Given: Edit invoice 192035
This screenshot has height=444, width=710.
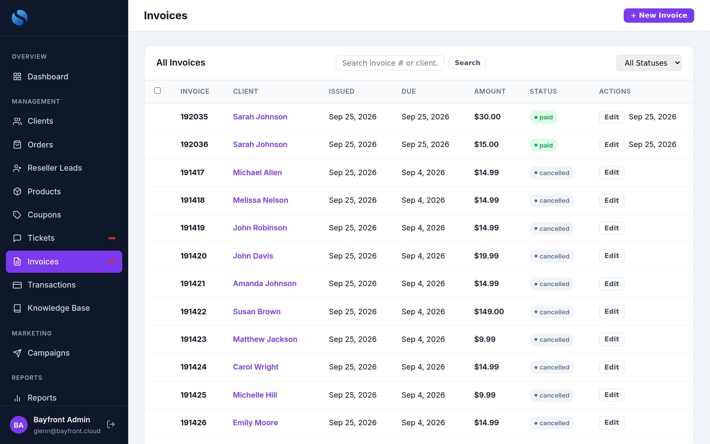Looking at the screenshot, I should click(x=611, y=117).
